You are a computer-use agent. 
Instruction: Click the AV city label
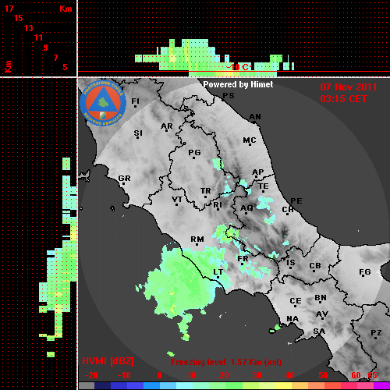point(322,314)
